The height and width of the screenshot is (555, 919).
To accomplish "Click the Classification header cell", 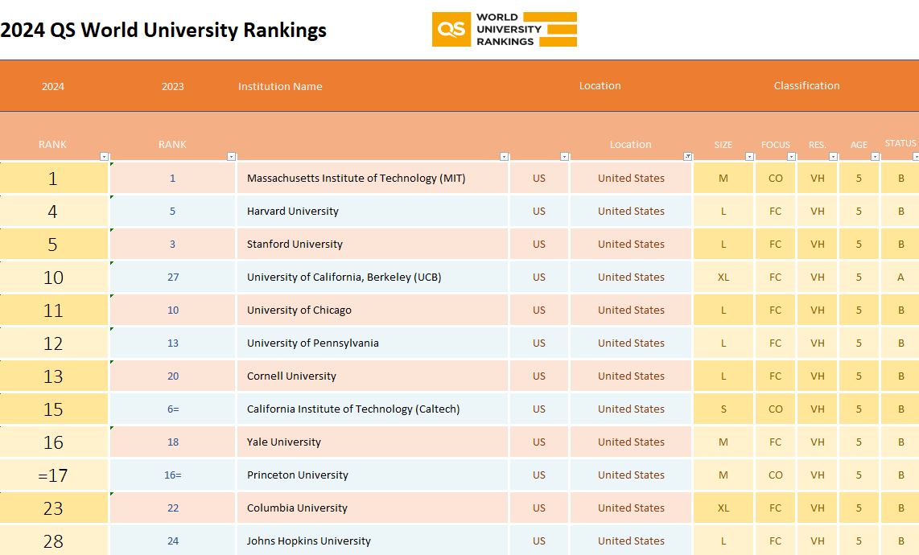I will coord(806,86).
